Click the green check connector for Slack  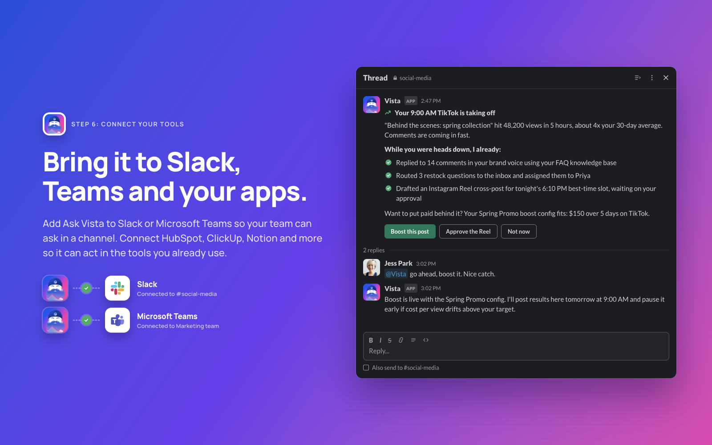tap(86, 288)
